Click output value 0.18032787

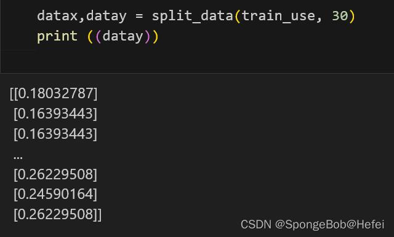(x=54, y=93)
